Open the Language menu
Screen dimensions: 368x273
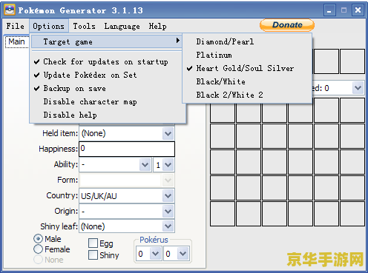tap(122, 26)
